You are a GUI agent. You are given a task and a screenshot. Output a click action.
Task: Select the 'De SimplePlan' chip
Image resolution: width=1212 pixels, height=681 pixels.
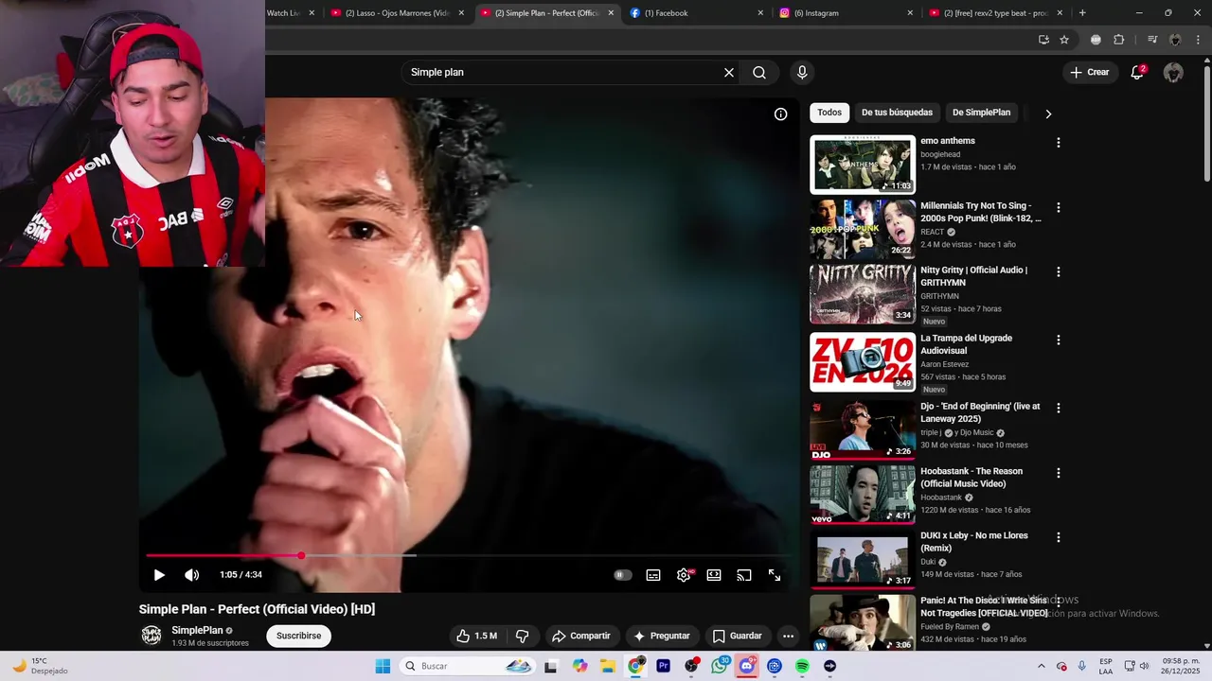(981, 113)
